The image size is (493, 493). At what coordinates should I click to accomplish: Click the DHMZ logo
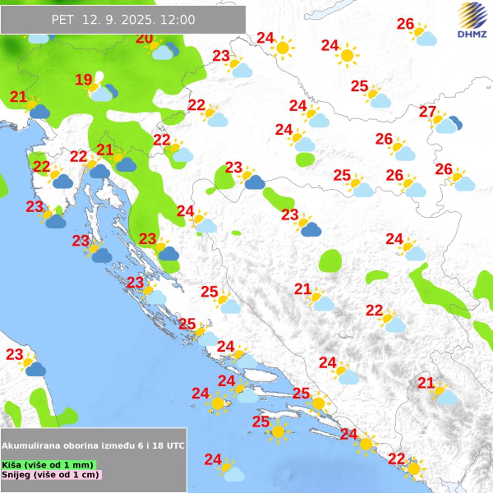click(x=472, y=20)
